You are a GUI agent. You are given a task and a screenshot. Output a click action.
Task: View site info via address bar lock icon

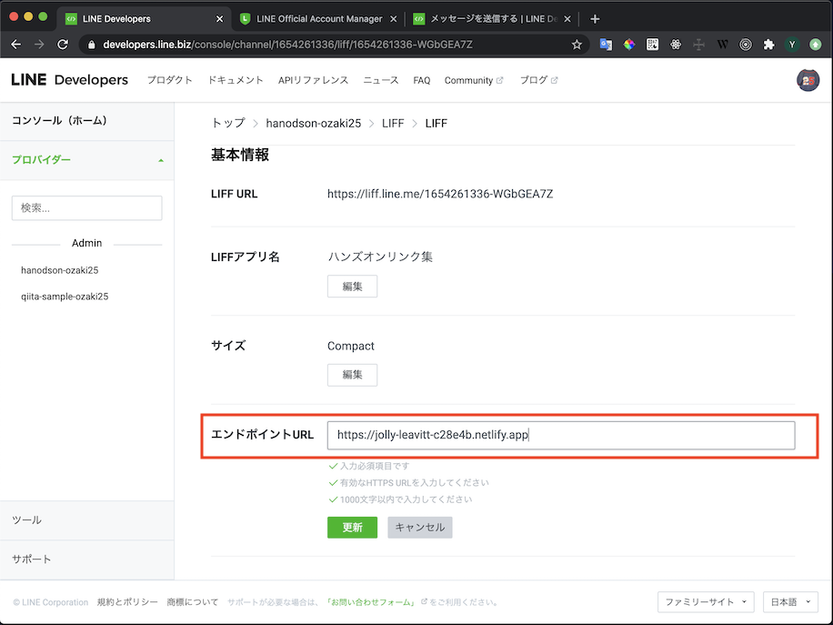point(91,45)
